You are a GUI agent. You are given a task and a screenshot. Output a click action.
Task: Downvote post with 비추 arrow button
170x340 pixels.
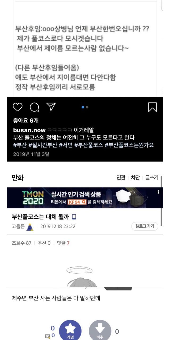pyautogui.click(x=100, y=331)
